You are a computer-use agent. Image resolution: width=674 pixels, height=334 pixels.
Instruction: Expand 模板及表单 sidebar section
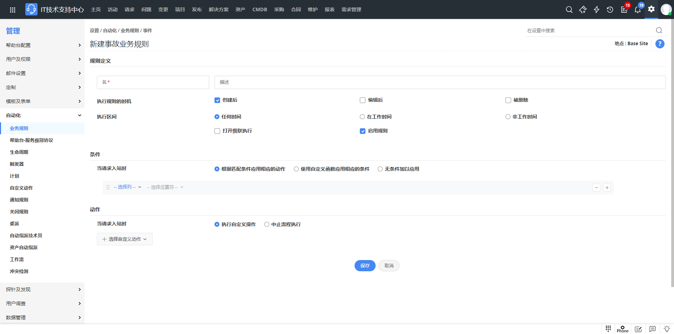[42, 101]
